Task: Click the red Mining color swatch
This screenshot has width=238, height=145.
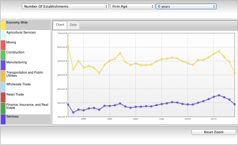Action: 3,45
